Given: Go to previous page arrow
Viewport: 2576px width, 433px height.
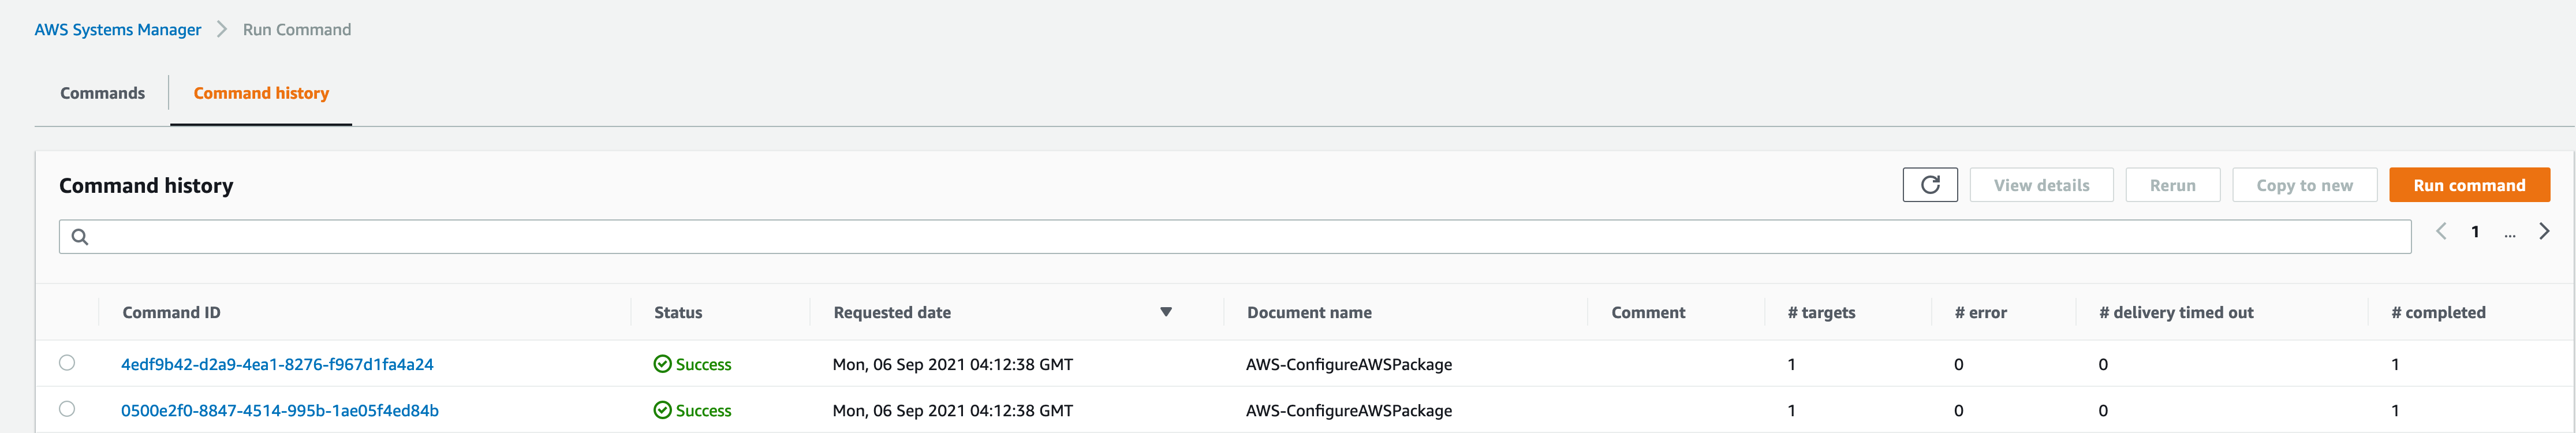Looking at the screenshot, I should pyautogui.click(x=2441, y=232).
